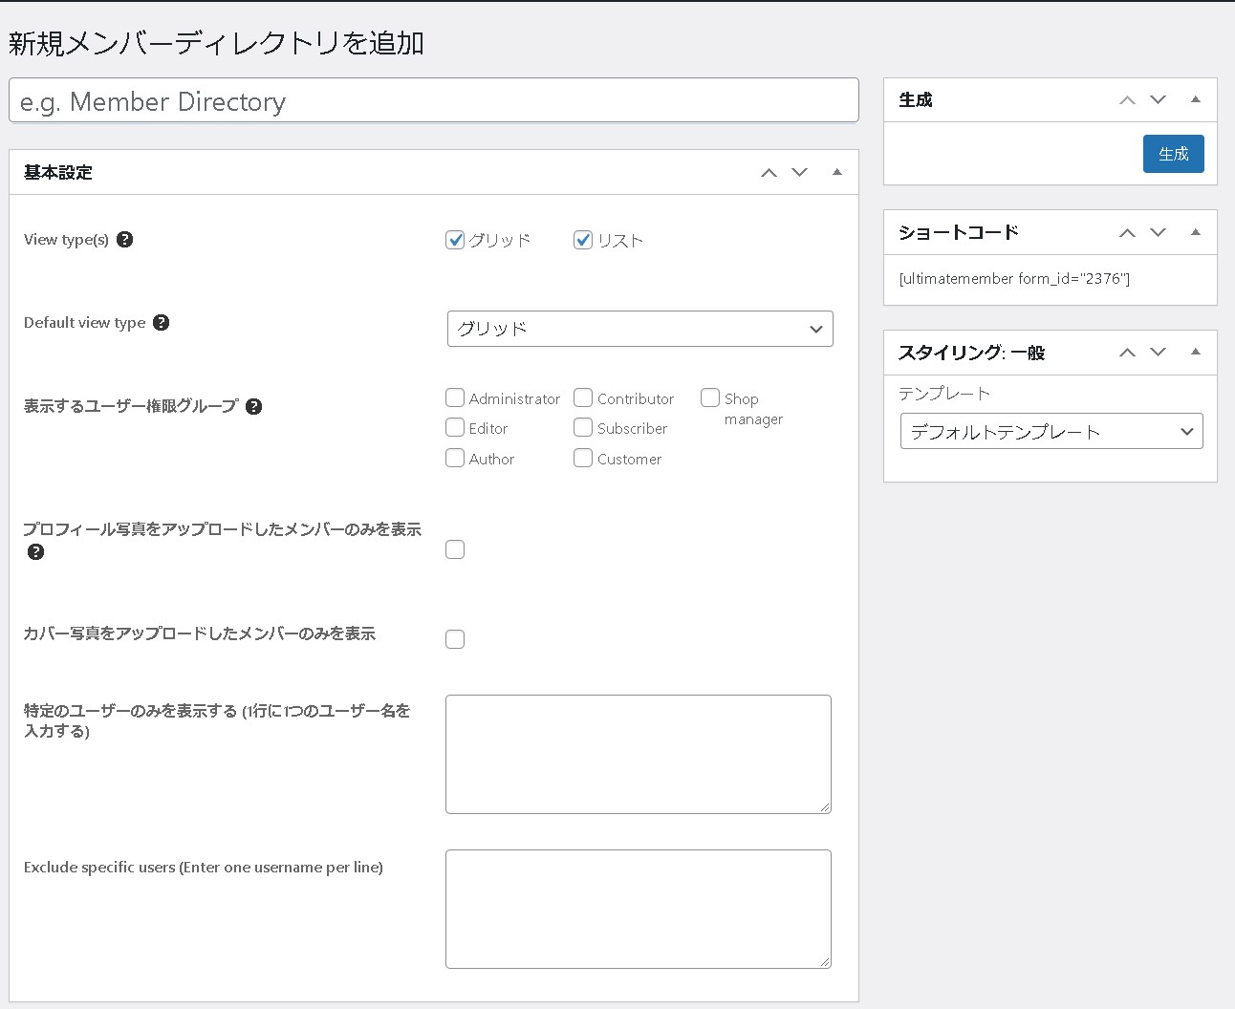The image size is (1235, 1009).
Task: Check the Subscriber role checkbox
Action: click(x=583, y=428)
